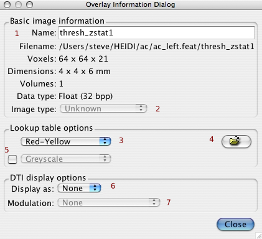Close the dialog with the title bar close button
262x239 pixels.
(7, 4)
